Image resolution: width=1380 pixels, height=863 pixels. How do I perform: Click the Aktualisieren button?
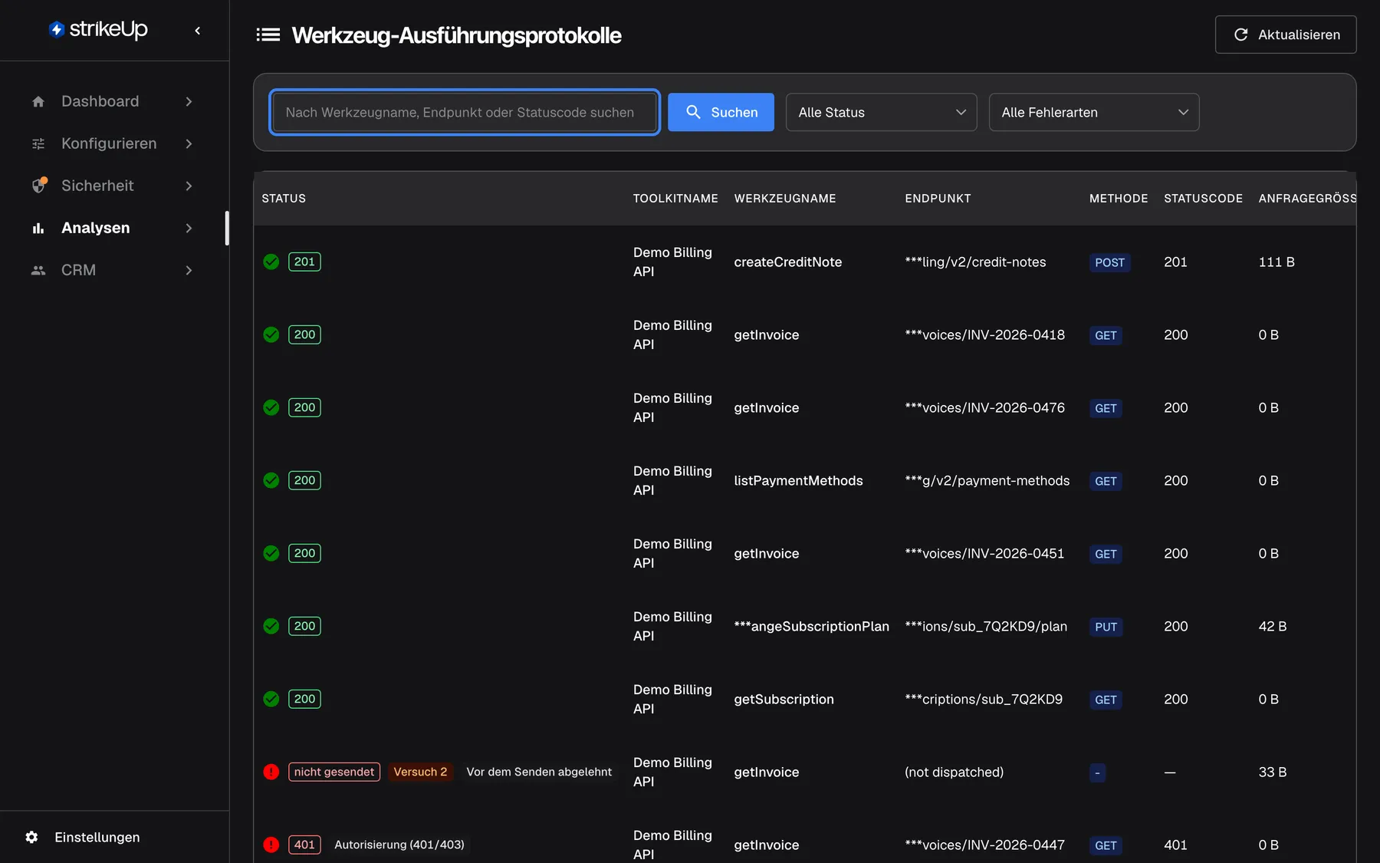pos(1286,35)
